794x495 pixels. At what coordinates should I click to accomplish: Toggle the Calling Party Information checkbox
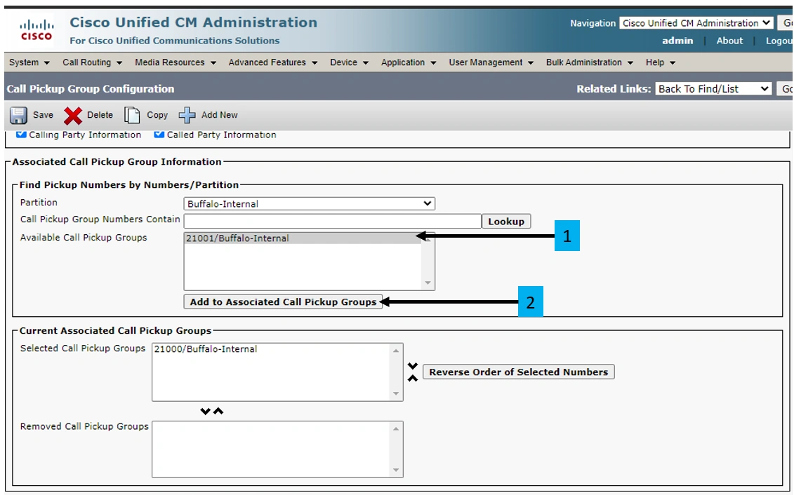point(22,135)
